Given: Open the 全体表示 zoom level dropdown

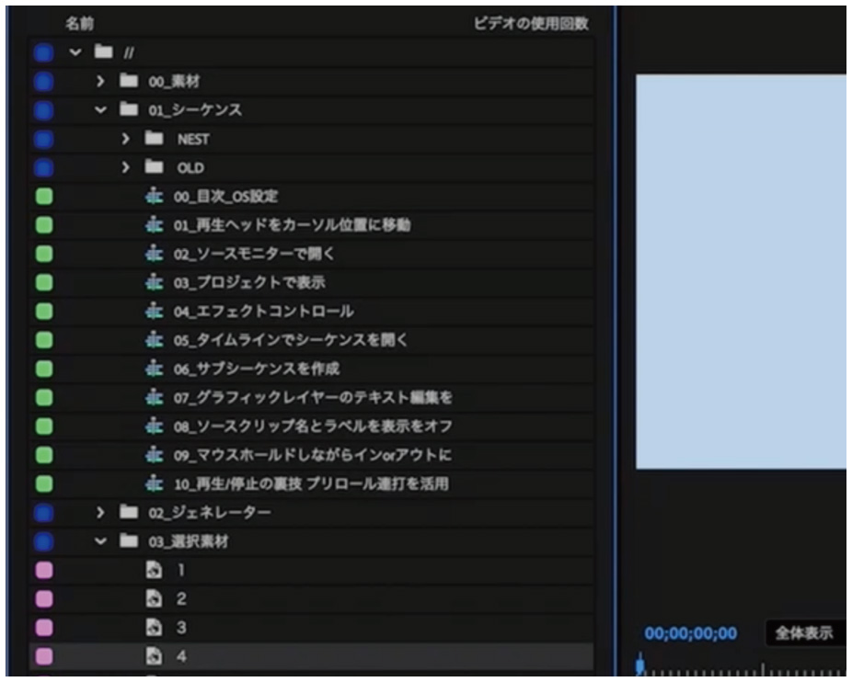Looking at the screenshot, I should click(x=804, y=633).
